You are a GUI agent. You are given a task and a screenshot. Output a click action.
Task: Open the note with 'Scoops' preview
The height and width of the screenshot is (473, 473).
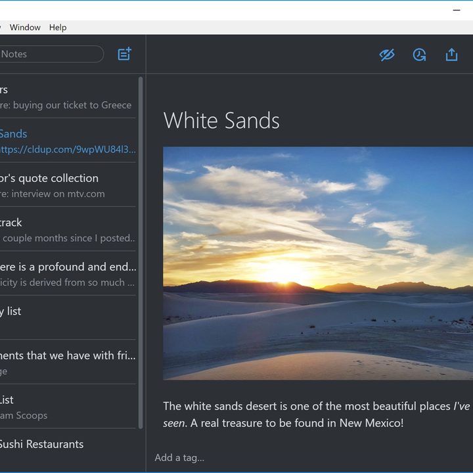[x=68, y=407]
